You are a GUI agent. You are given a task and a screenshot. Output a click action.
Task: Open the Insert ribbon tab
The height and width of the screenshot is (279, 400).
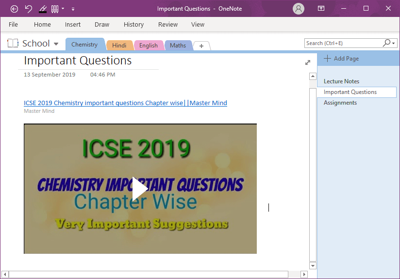pyautogui.click(x=73, y=24)
